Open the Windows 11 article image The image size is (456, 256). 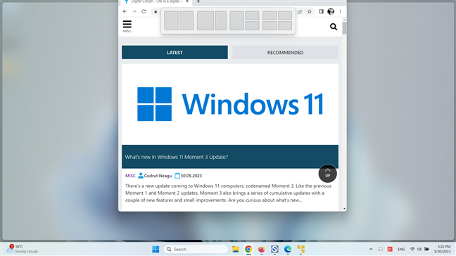click(230, 104)
